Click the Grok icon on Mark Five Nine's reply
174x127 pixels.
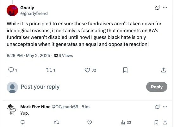click(157, 107)
